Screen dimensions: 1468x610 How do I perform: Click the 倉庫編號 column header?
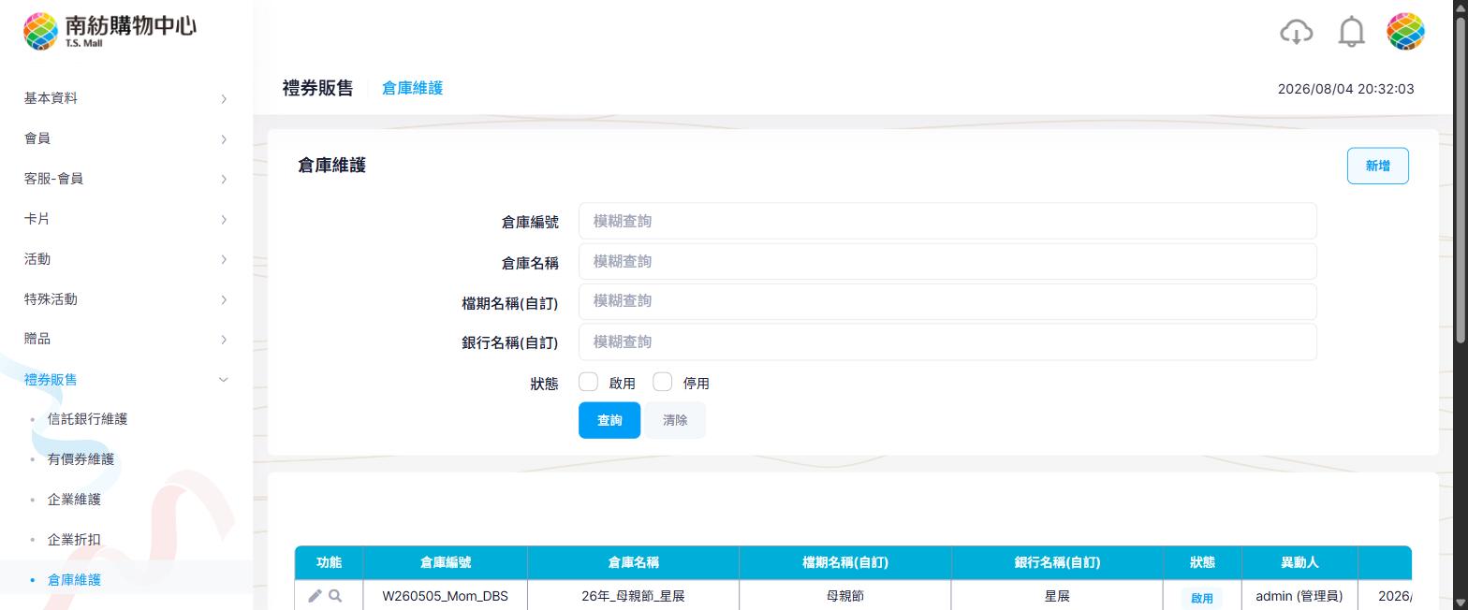pyautogui.click(x=445, y=562)
